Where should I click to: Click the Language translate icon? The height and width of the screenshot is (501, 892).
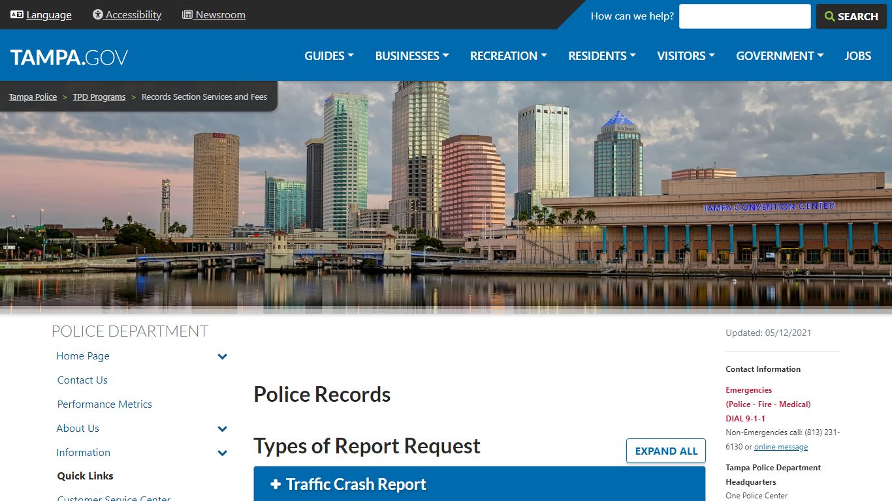(17, 14)
